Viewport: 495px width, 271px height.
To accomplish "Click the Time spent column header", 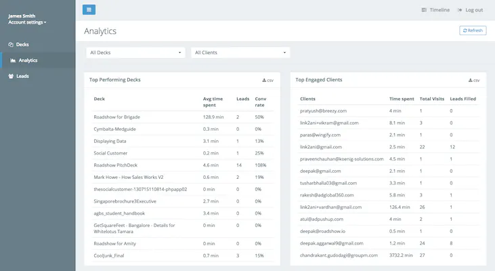I will [x=402, y=99].
